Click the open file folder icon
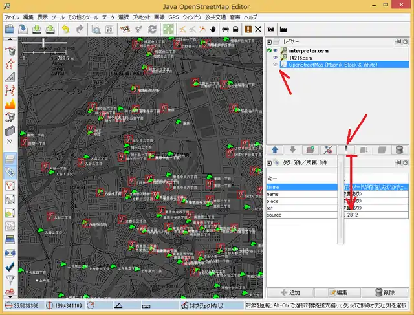414x315 pixels. tap(9, 29)
